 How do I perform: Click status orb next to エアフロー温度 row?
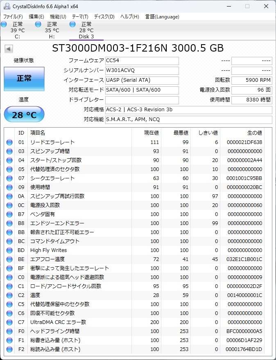pos(9,259)
